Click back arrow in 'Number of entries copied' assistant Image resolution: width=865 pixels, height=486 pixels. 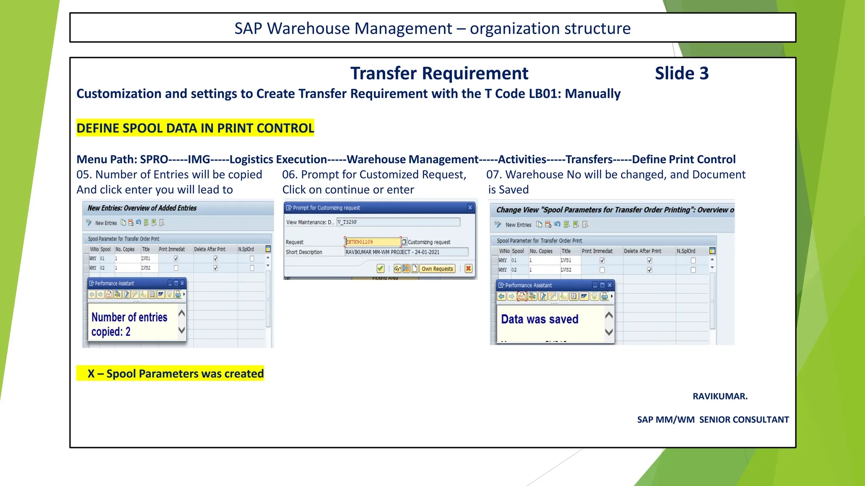(x=92, y=294)
